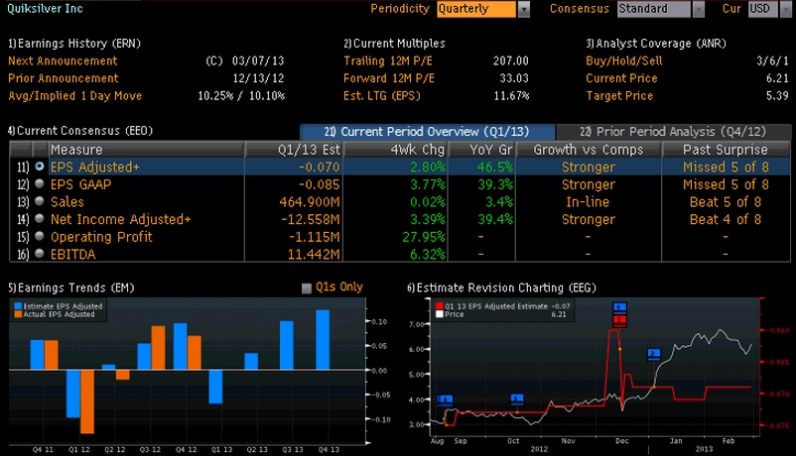Click the blue flag marker near August start
The width and height of the screenshot is (796, 456).
coord(445,400)
